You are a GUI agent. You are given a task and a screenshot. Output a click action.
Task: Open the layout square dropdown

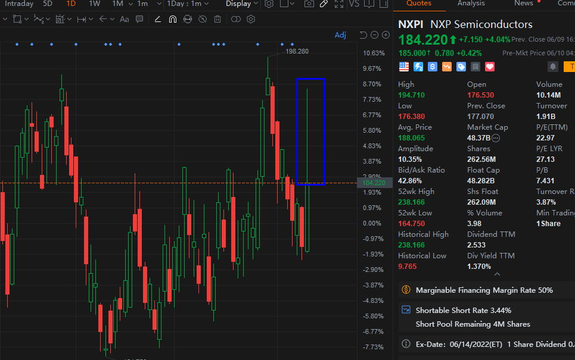coord(287,4)
